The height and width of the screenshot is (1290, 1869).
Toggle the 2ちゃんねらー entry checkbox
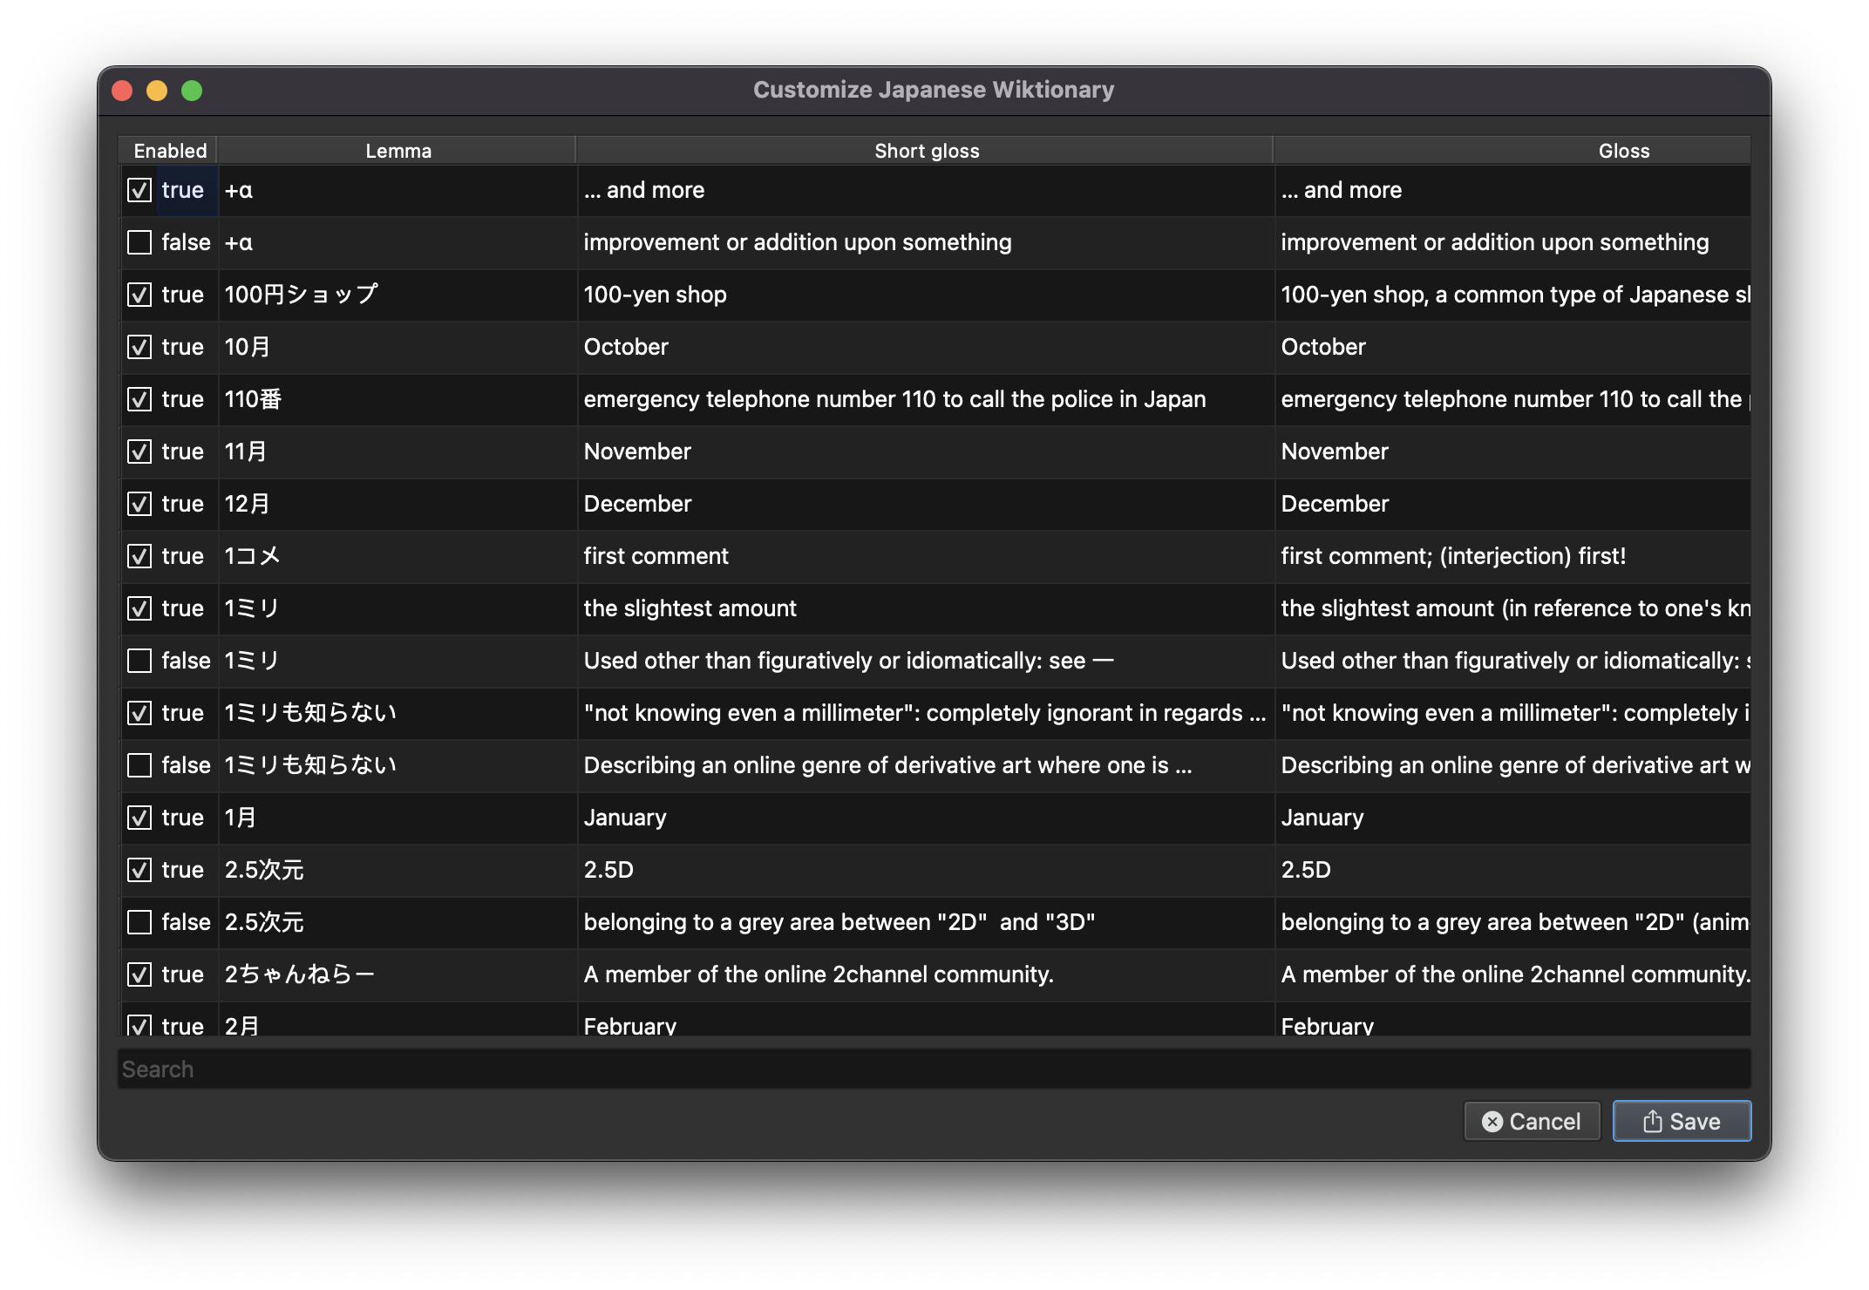[x=139, y=974]
